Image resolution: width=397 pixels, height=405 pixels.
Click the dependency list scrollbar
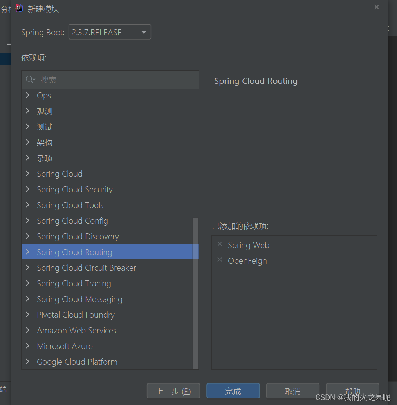point(196,293)
